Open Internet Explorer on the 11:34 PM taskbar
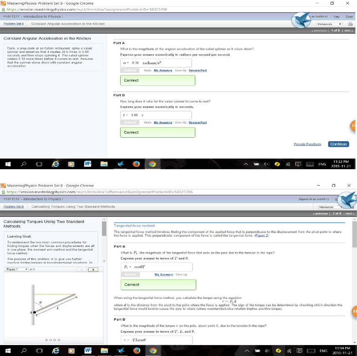The height and width of the screenshot is (356, 357). [56, 351]
